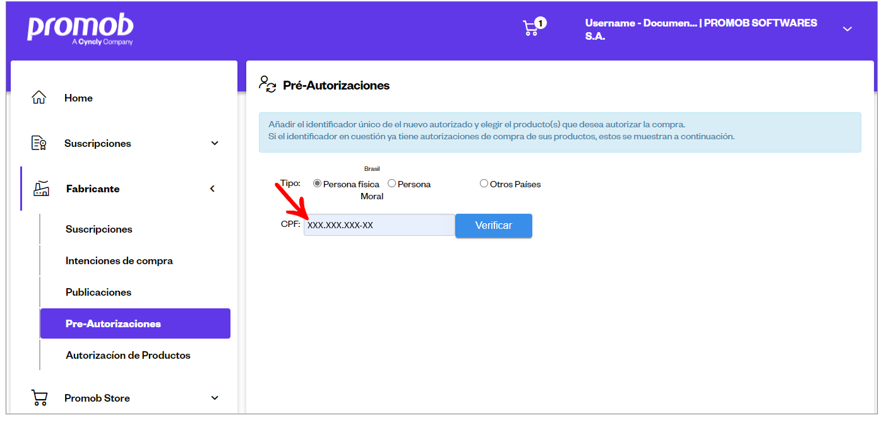This screenshot has width=884, height=425.
Task: Click the Pré-Autorizaciones user refresh icon
Action: click(x=268, y=84)
